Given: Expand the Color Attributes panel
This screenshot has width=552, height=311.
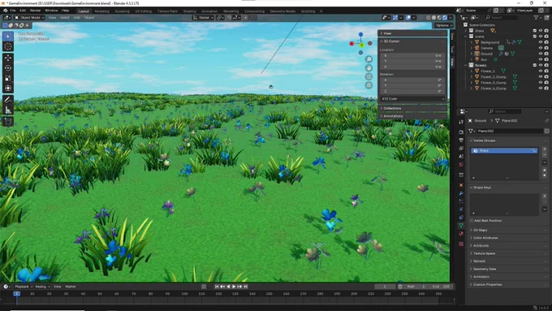Looking at the screenshot, I should (x=508, y=238).
